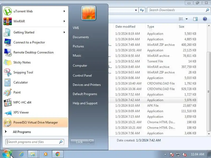The width and height of the screenshot is (211, 158).
Task: Click scrollbar down arrow in Explorer
Action: pyautogui.click(x=209, y=134)
